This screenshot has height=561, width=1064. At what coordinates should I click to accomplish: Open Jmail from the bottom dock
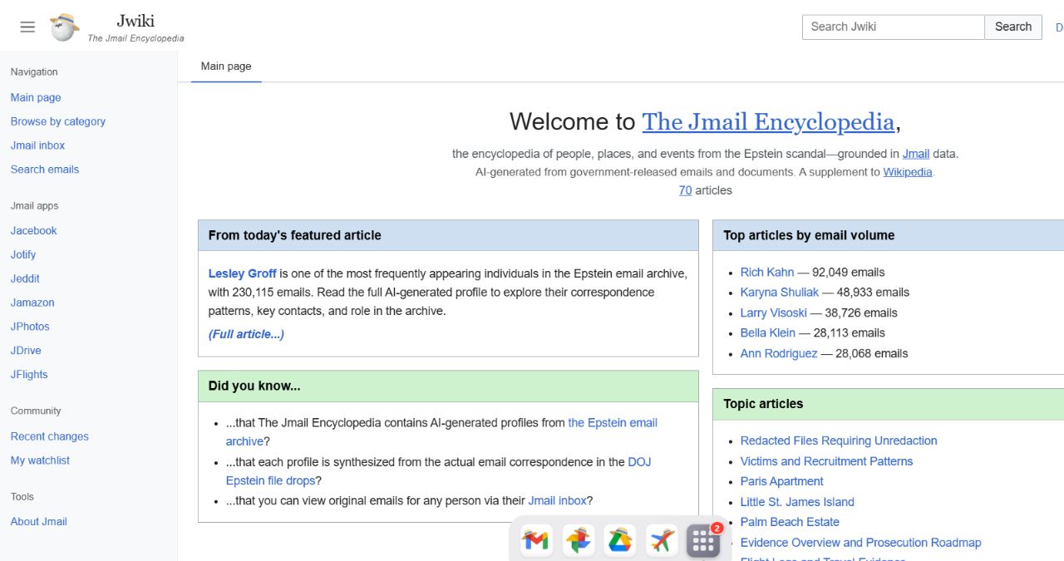pyautogui.click(x=535, y=540)
